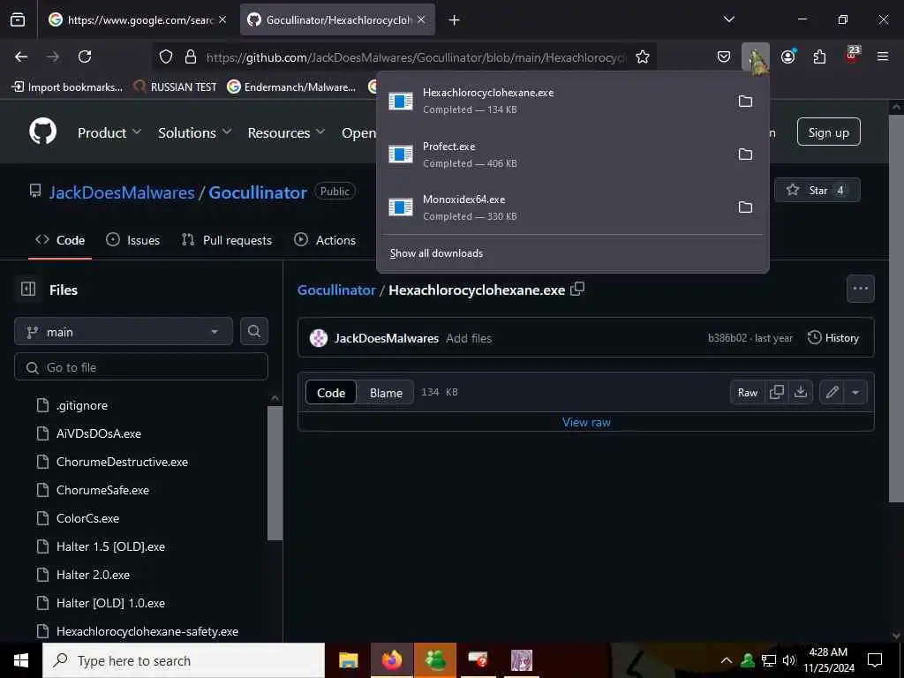
Task: Open the extensions puzzle icon
Action: [x=819, y=56]
